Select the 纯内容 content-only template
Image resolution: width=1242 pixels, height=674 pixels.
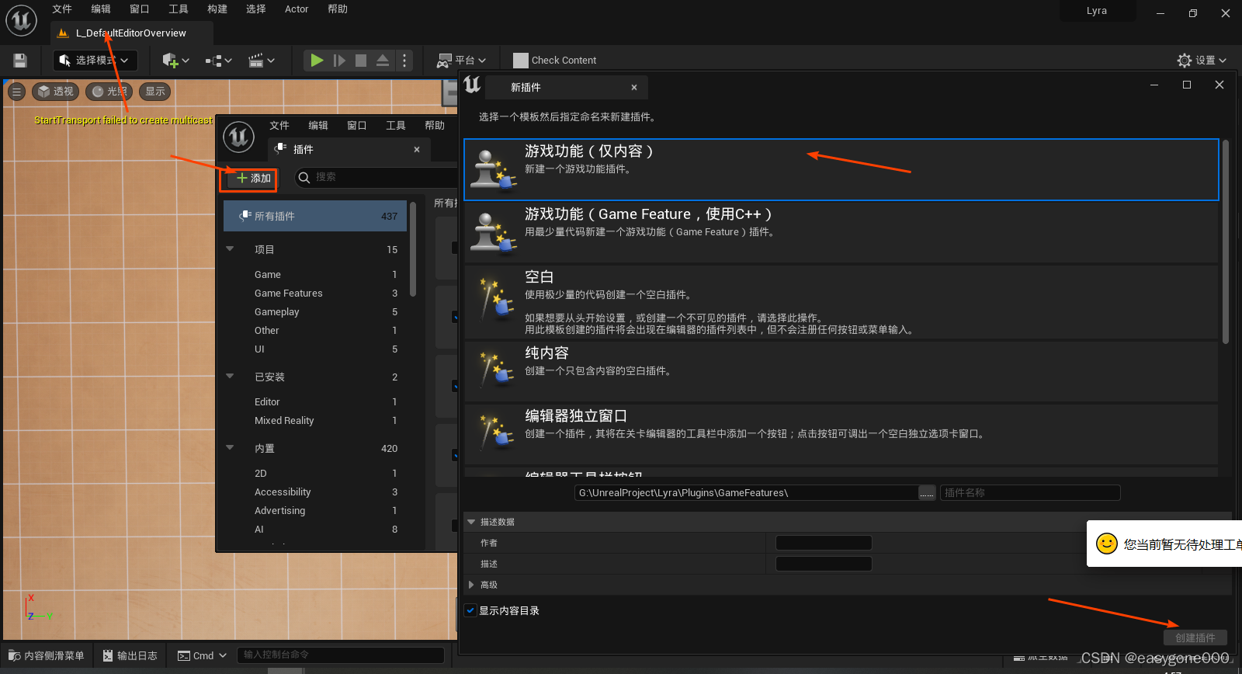841,371
